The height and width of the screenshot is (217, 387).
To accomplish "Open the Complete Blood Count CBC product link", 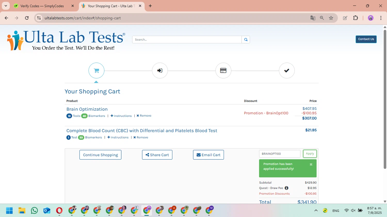I will pyautogui.click(x=142, y=131).
